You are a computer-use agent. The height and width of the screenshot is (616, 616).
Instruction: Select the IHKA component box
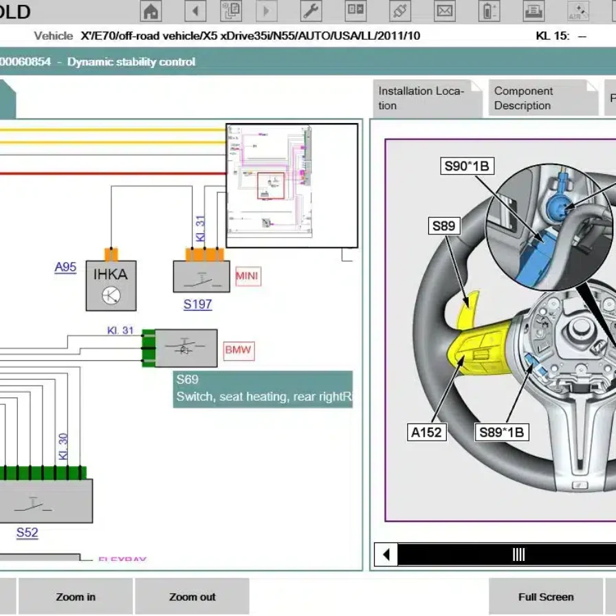tap(111, 285)
